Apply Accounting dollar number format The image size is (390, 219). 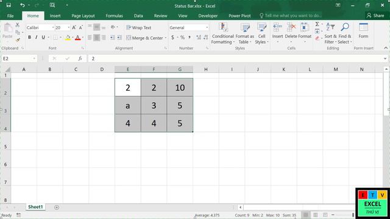coord(172,38)
